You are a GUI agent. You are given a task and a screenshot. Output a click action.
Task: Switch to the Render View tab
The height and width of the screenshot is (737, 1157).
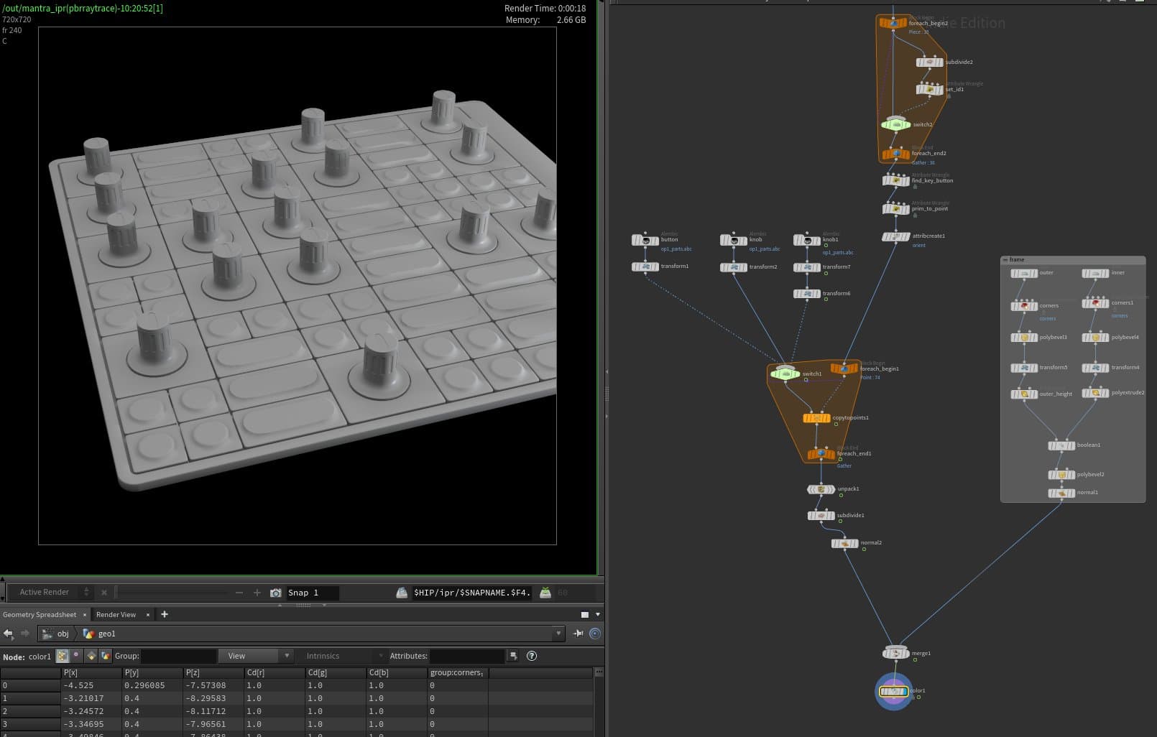[x=116, y=615]
